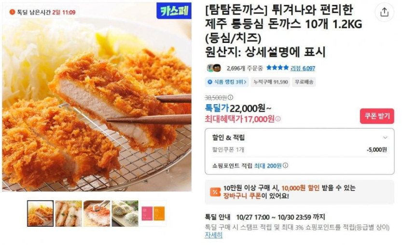Image resolution: width=403 pixels, height=245 pixels.
Task: Select the pink and orange package thumbnail
Action: pyautogui.click(x=153, y=214)
